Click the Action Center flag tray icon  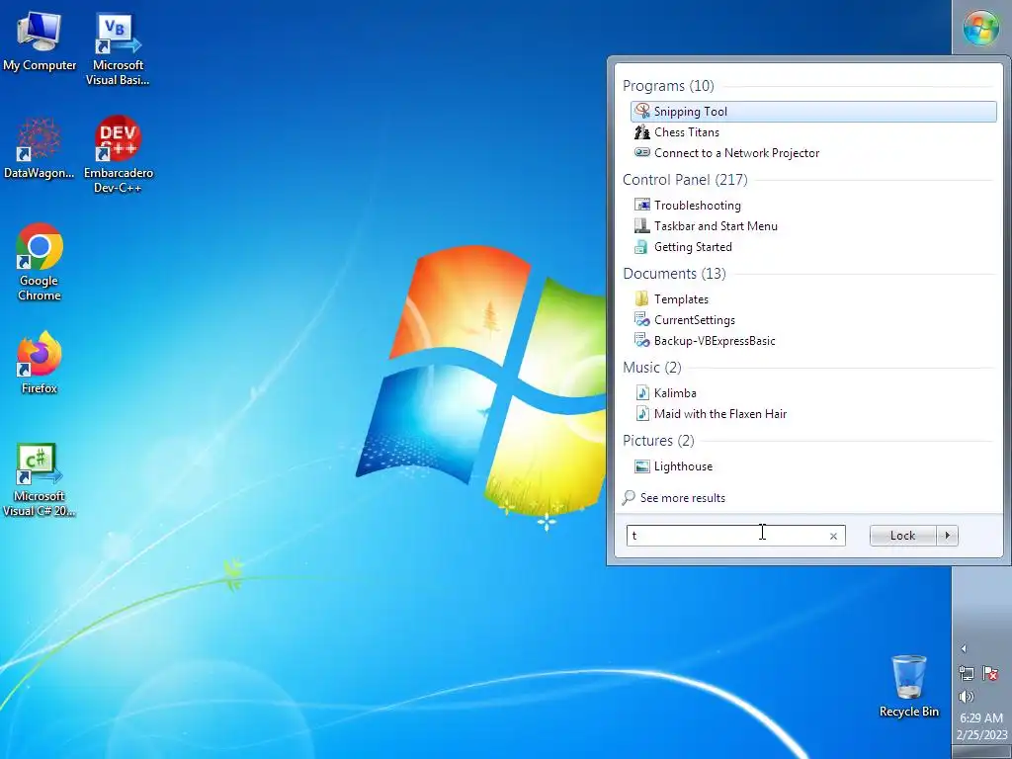coord(990,673)
